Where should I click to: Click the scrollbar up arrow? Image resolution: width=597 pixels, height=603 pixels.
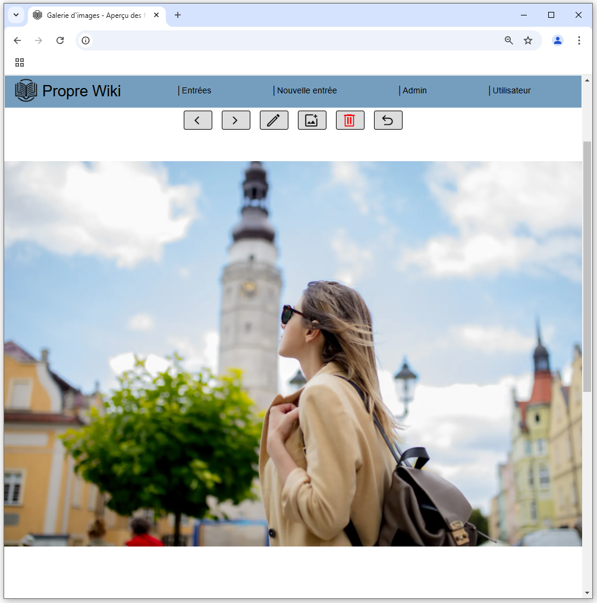coord(587,80)
